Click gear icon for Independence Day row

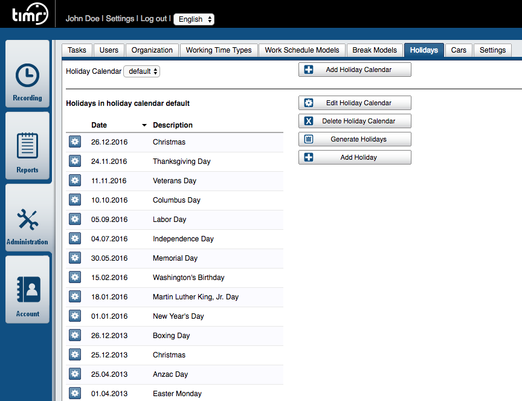[75, 238]
